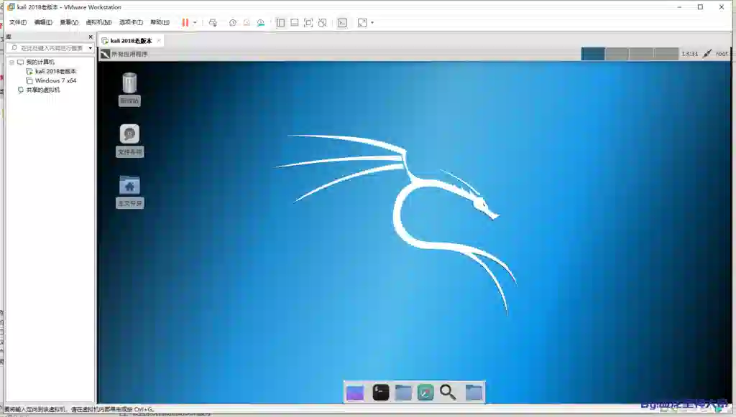736x417 pixels.
Task: Click the 13:31 clock in Kali panel
Action: [689, 54]
